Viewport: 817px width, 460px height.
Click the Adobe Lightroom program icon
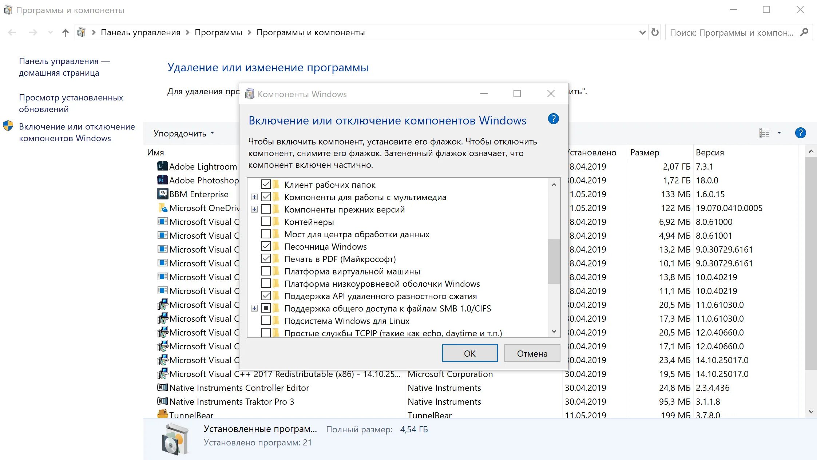point(162,166)
